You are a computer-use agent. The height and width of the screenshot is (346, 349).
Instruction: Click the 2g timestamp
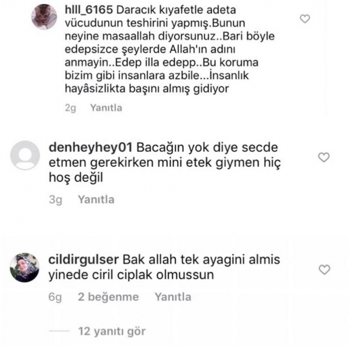[x=70, y=108]
